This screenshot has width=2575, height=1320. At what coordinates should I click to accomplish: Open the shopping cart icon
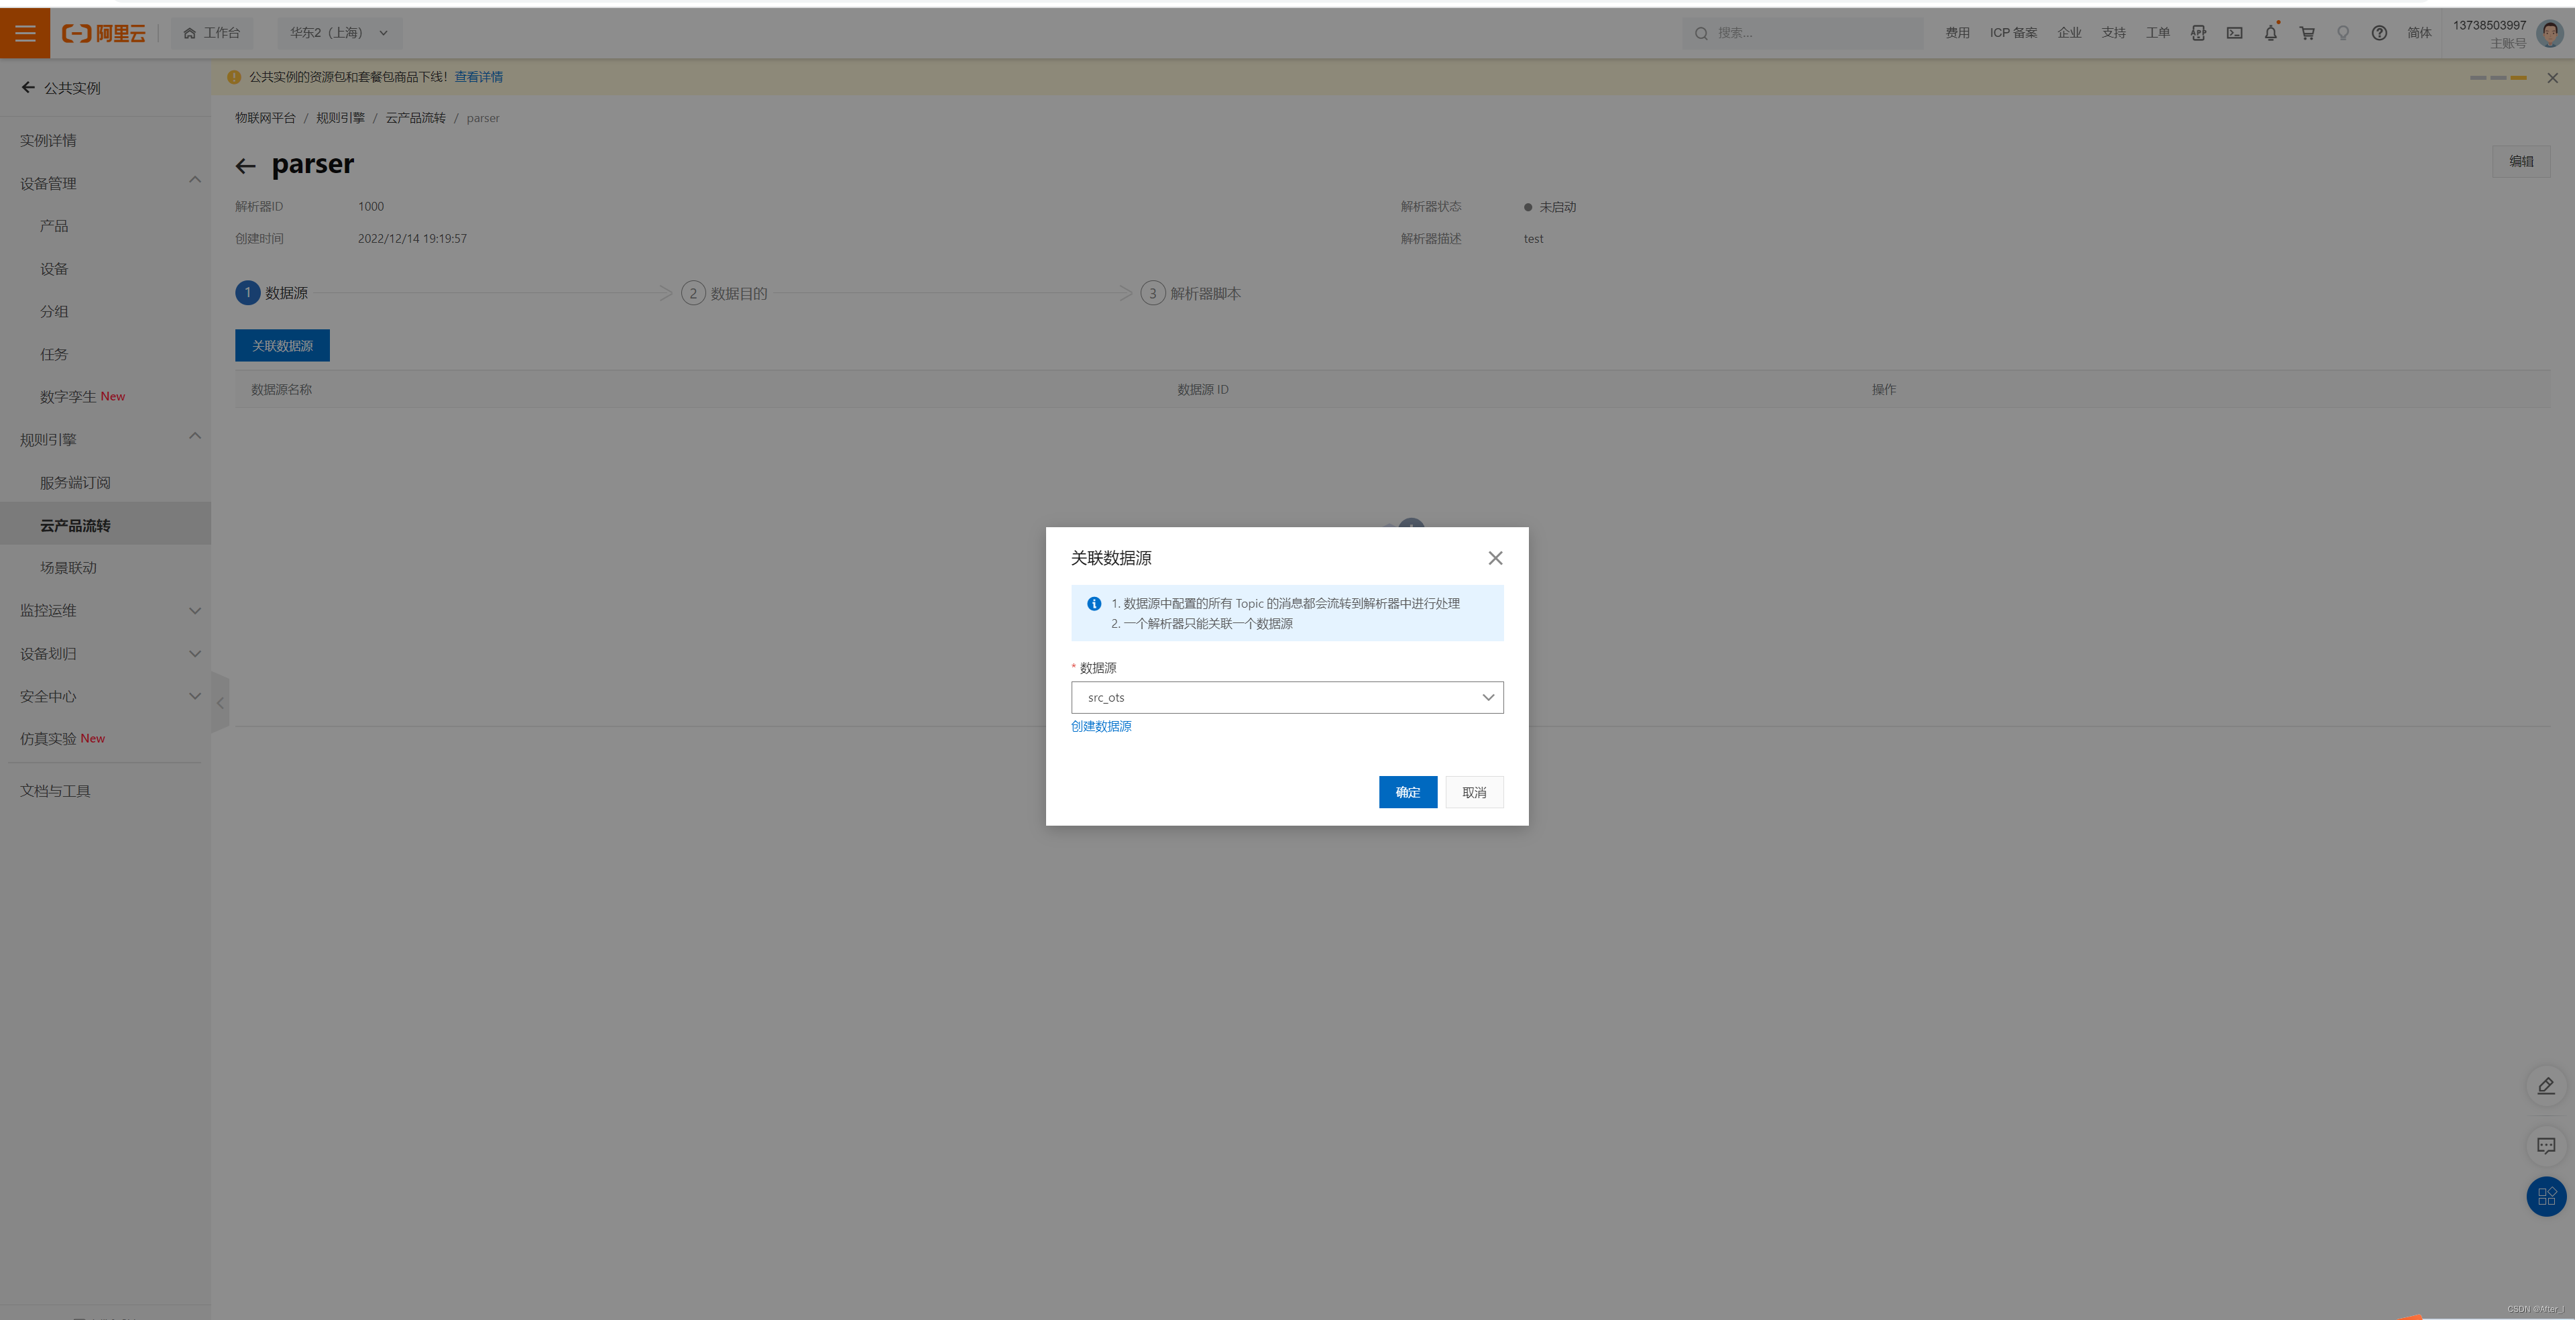pyautogui.click(x=2307, y=33)
